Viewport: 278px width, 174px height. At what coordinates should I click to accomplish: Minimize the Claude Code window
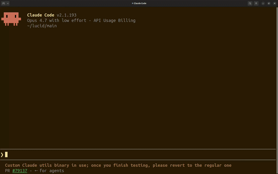click(x=263, y=3)
